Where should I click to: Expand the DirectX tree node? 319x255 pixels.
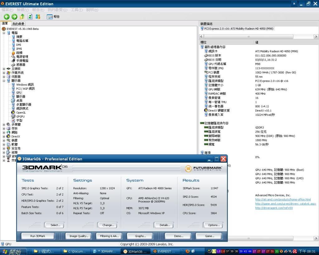[x=4, y=137]
